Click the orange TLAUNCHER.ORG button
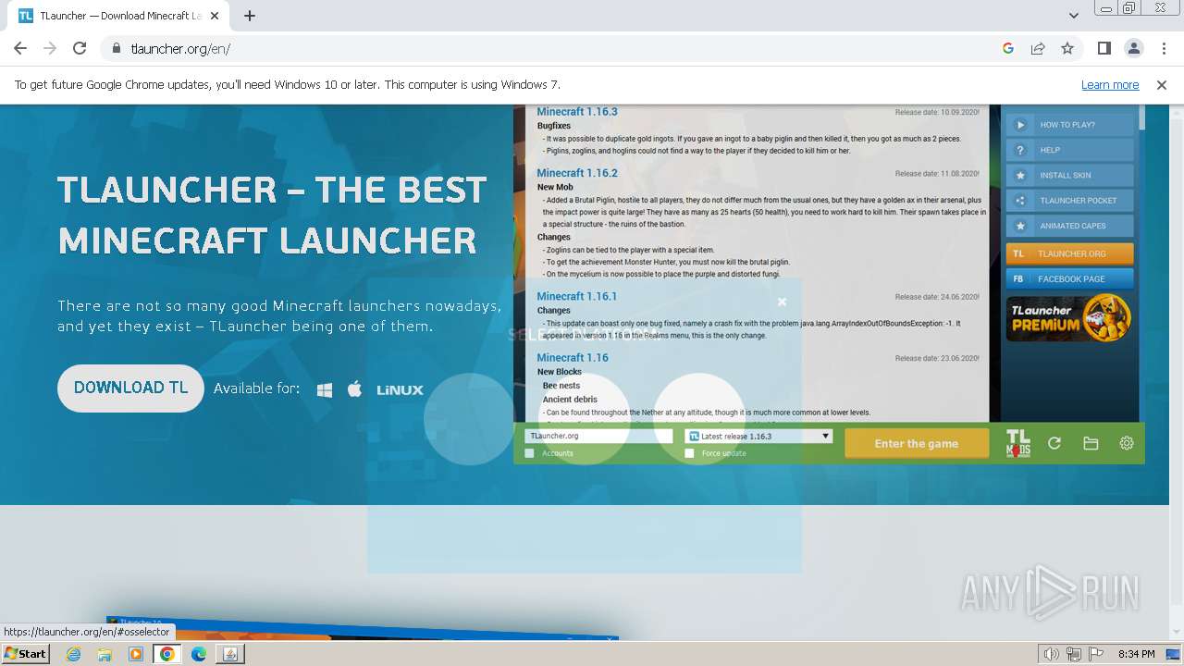This screenshot has height=666, width=1184. (x=1069, y=253)
